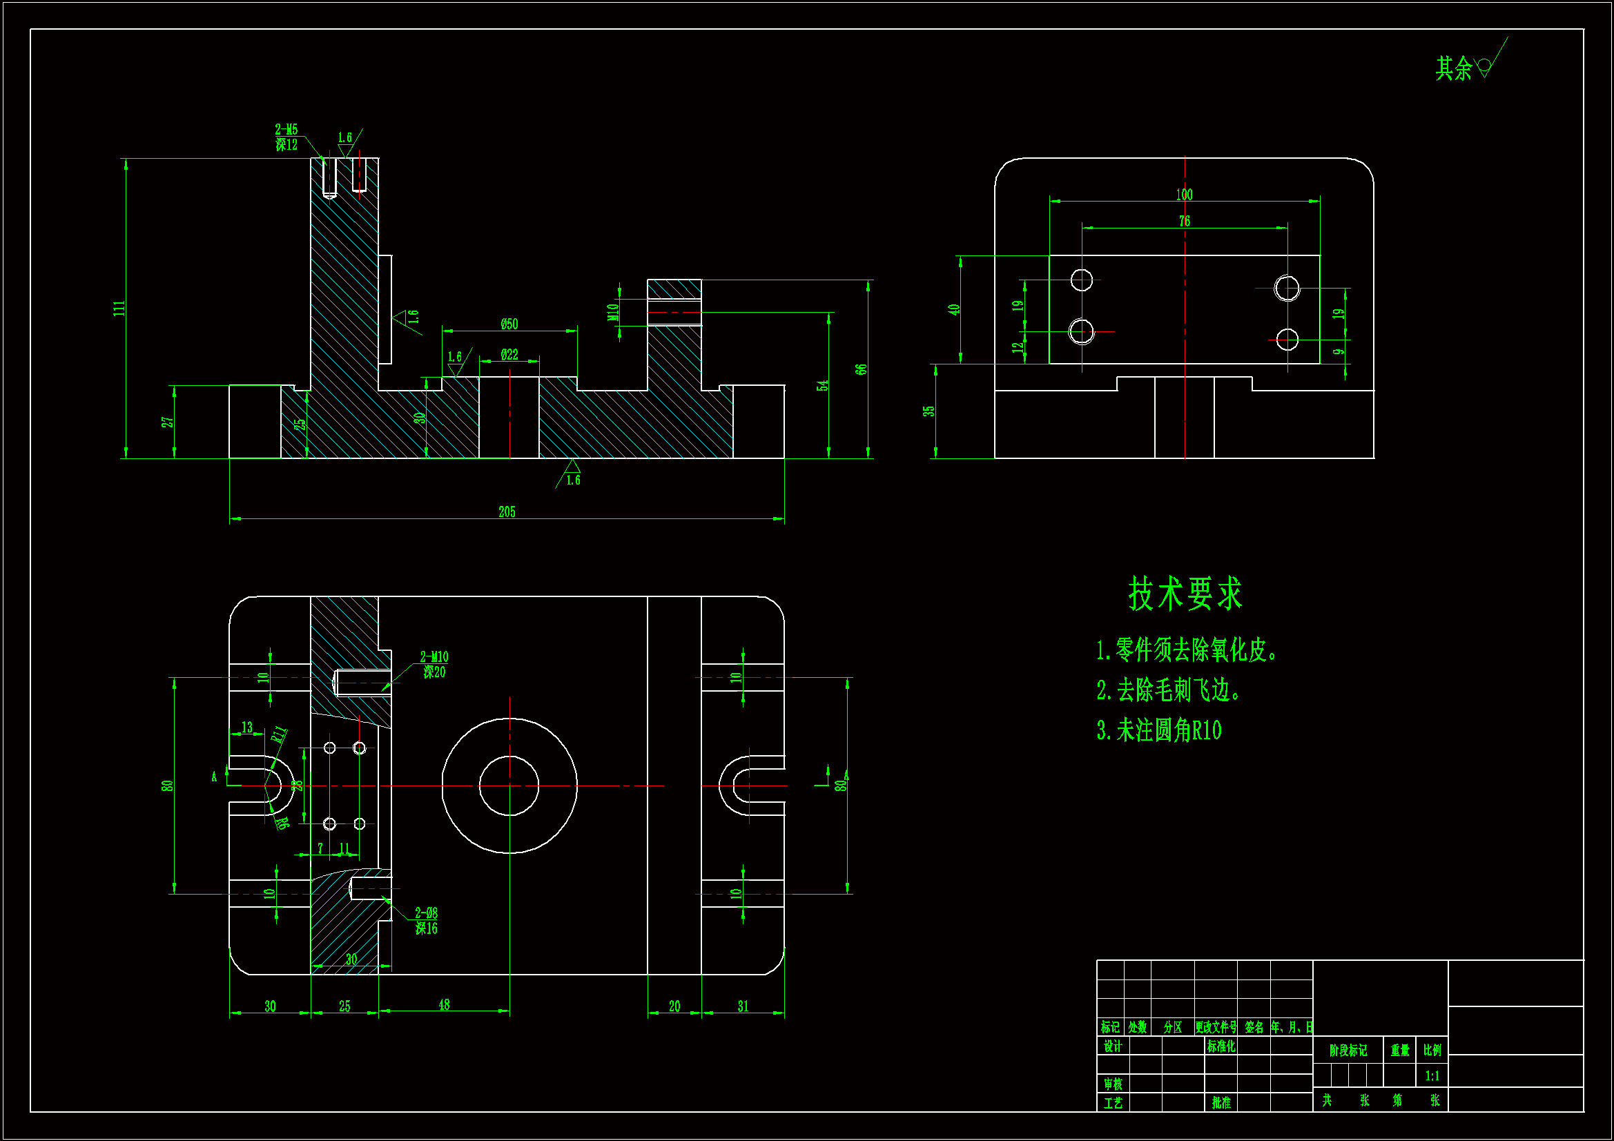Click the surface roughness symbol beside 其余
The width and height of the screenshot is (1614, 1141).
(x=1484, y=67)
